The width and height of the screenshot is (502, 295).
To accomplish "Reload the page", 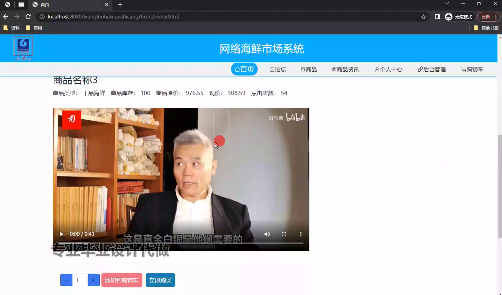I will (28, 17).
